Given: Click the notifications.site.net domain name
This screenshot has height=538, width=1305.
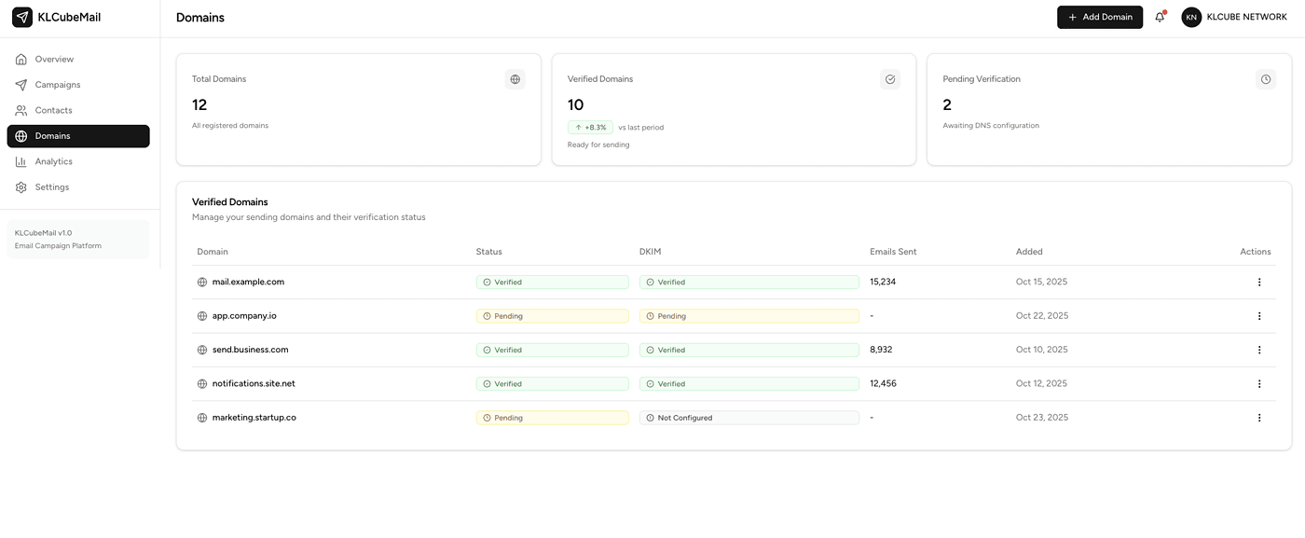Looking at the screenshot, I should coord(254,383).
